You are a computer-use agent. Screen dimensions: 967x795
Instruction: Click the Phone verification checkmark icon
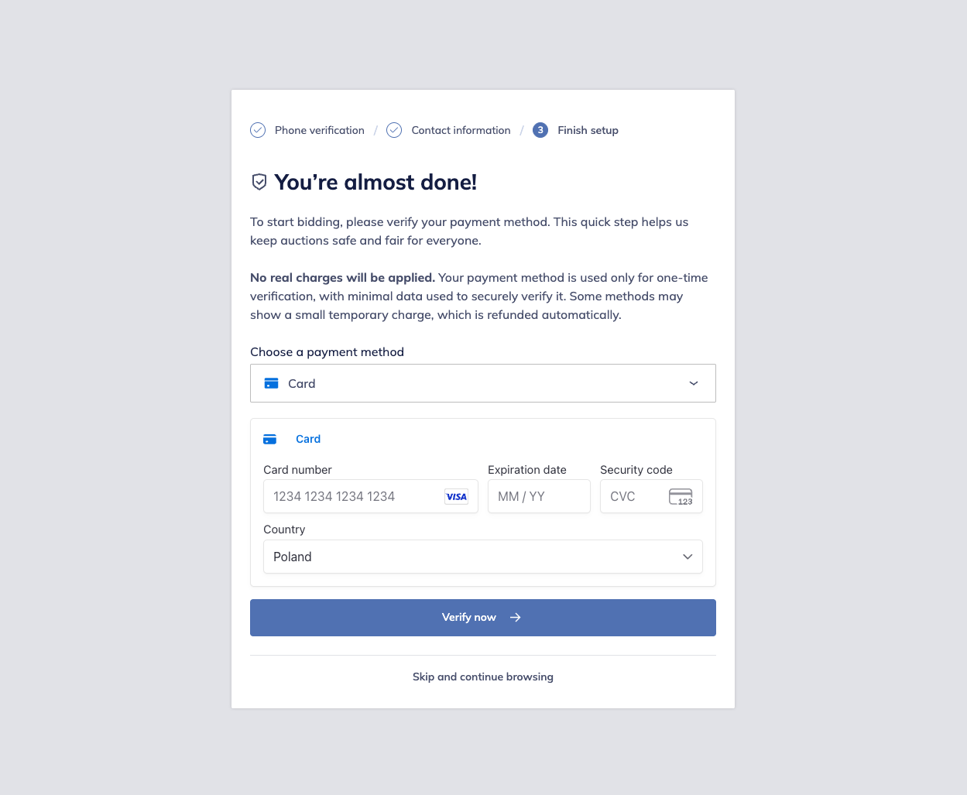(x=258, y=130)
